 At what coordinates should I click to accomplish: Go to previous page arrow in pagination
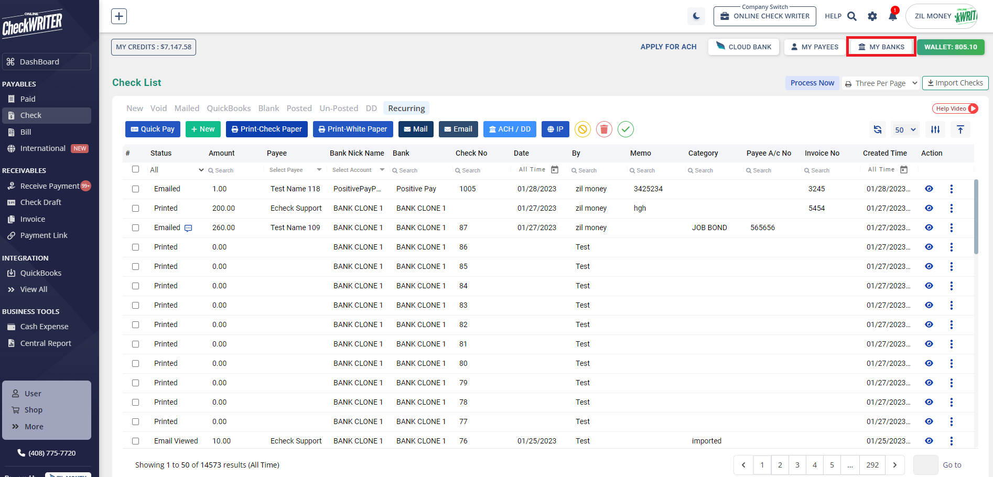[743, 465]
